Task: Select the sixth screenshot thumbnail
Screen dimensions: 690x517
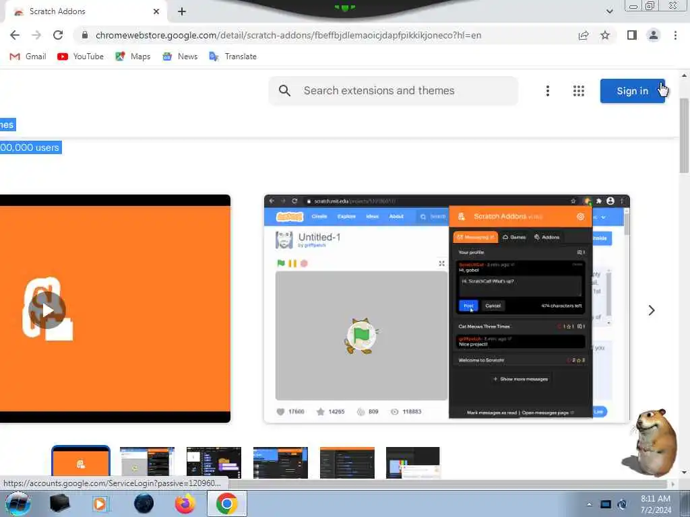Action: coord(413,462)
